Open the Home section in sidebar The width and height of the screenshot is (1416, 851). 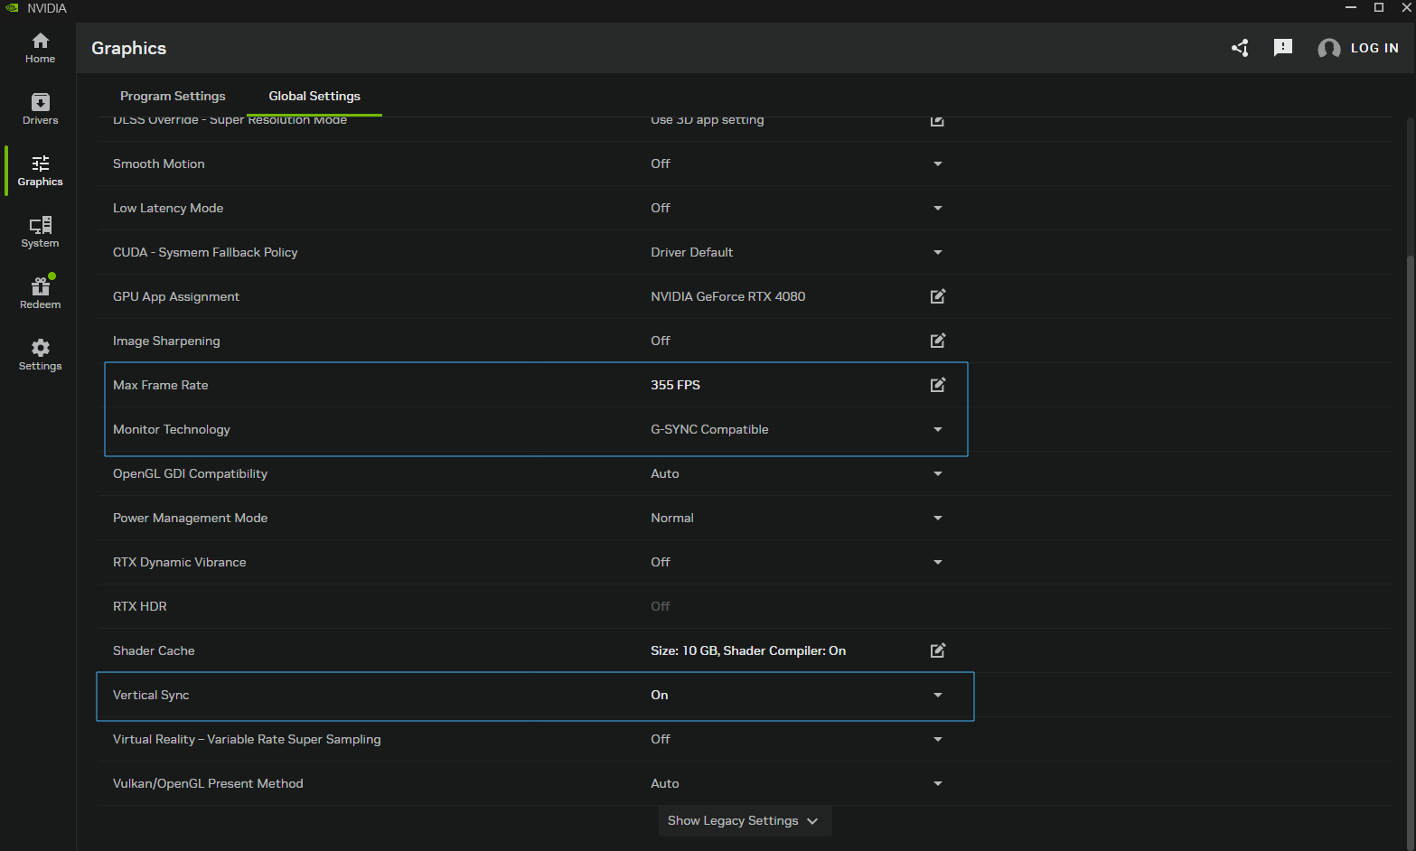(40, 48)
